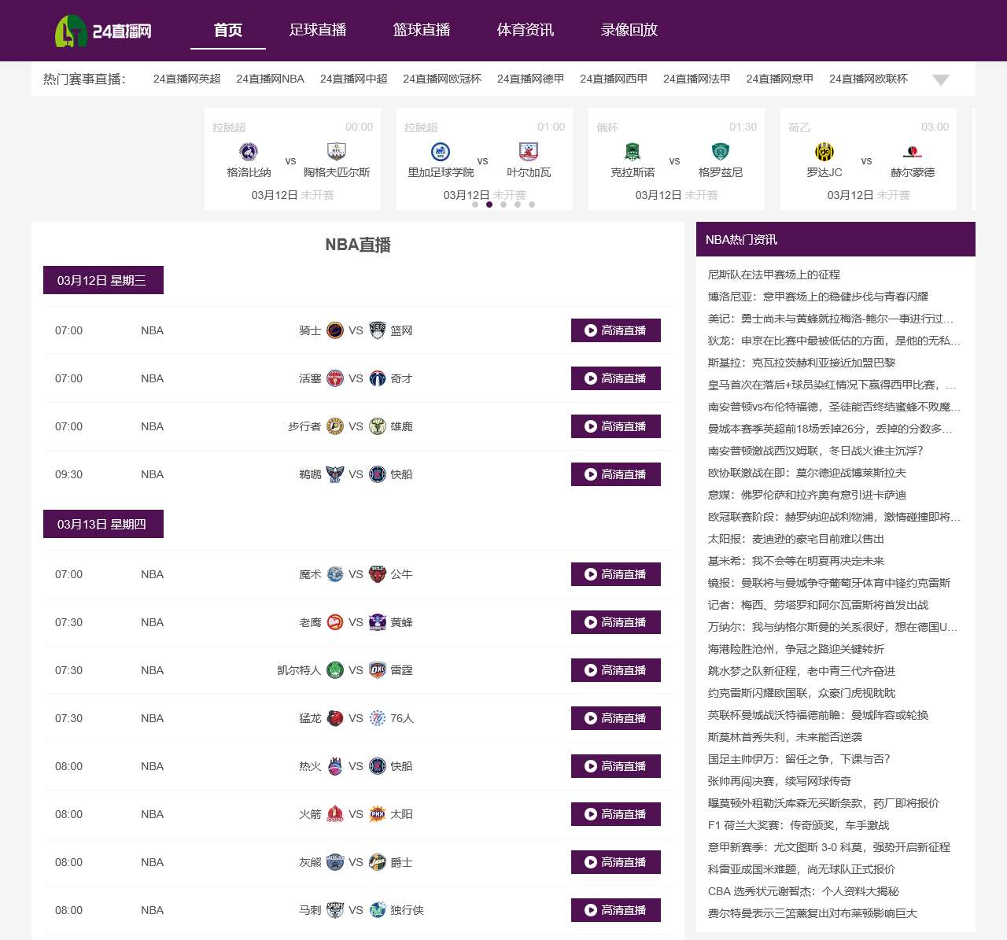This screenshot has height=940, width=1007.
Task: Select the last carousel pagination dot
Action: [x=532, y=205]
